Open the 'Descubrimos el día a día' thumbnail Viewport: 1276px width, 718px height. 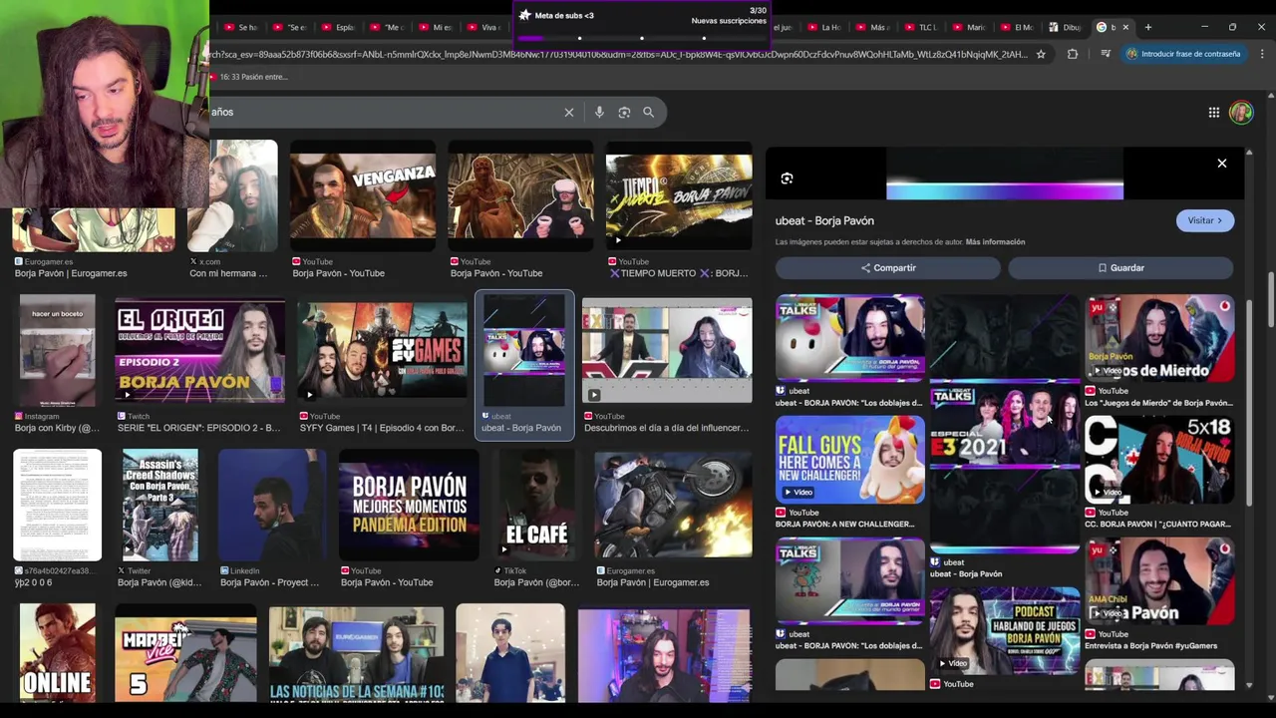[x=667, y=352]
